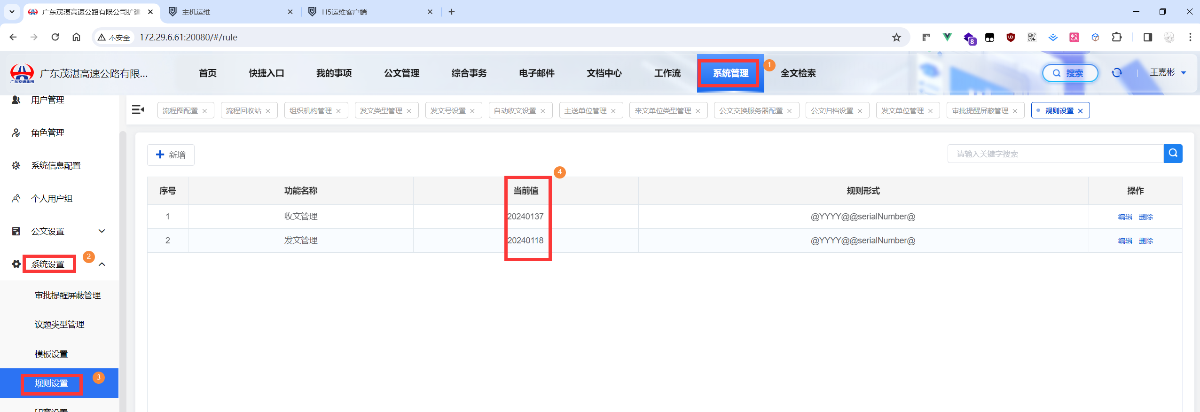Close the 流程图配置 tab
This screenshot has width=1200, height=412.
pyautogui.click(x=204, y=111)
